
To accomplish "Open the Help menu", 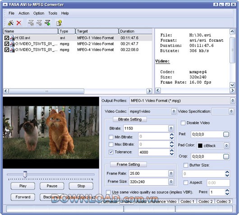I will [65, 13].
